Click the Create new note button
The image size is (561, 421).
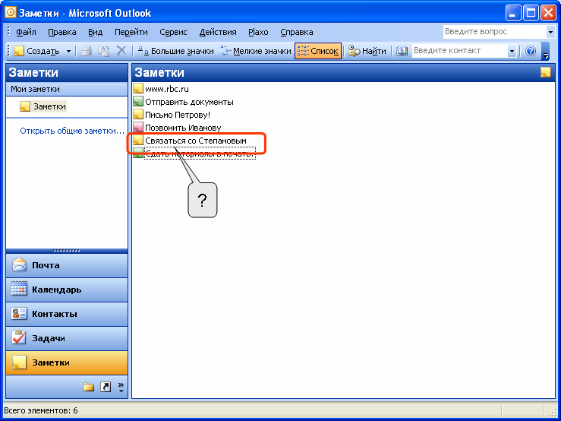point(37,51)
